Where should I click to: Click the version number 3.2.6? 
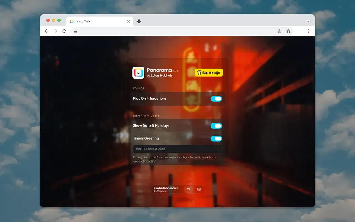[176, 71]
